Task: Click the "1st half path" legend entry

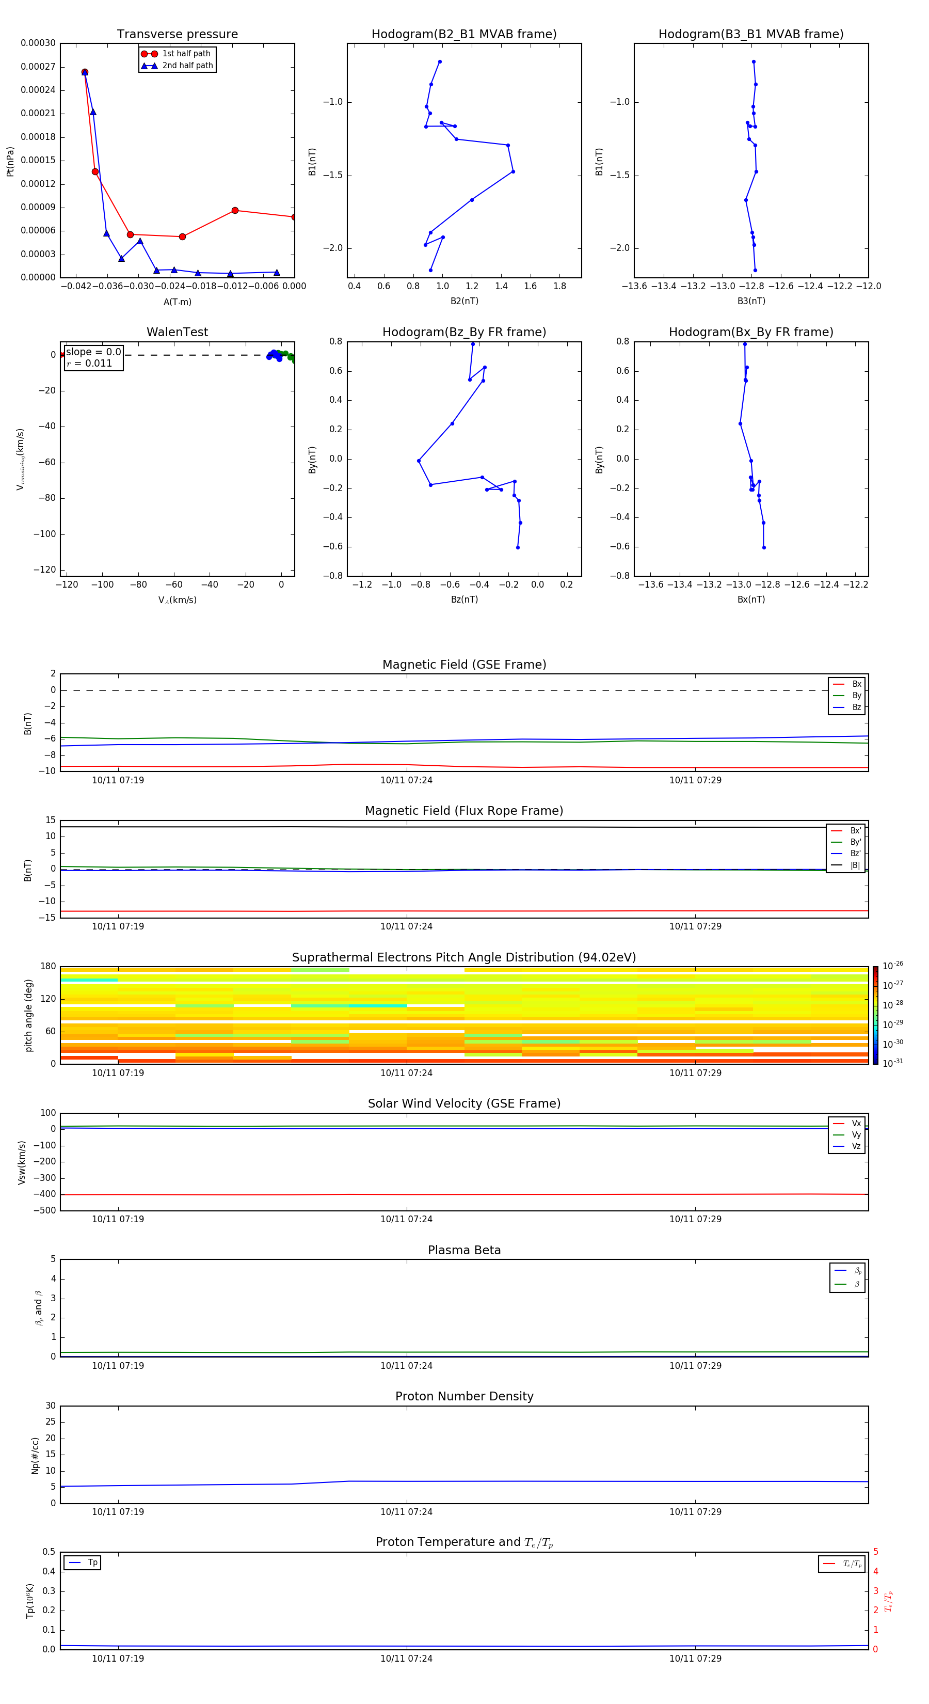Action: point(177,54)
